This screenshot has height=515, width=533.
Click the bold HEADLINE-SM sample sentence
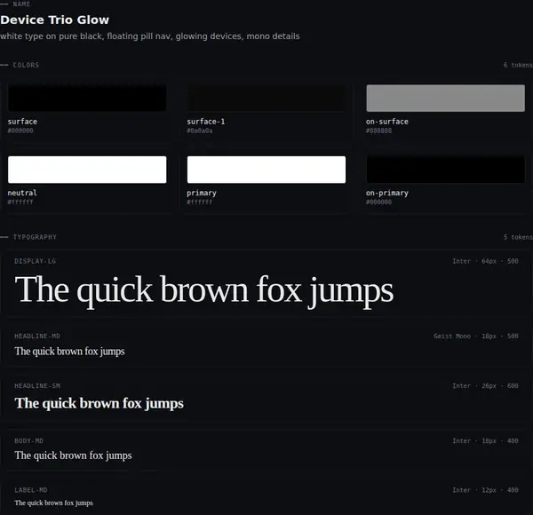click(x=99, y=404)
